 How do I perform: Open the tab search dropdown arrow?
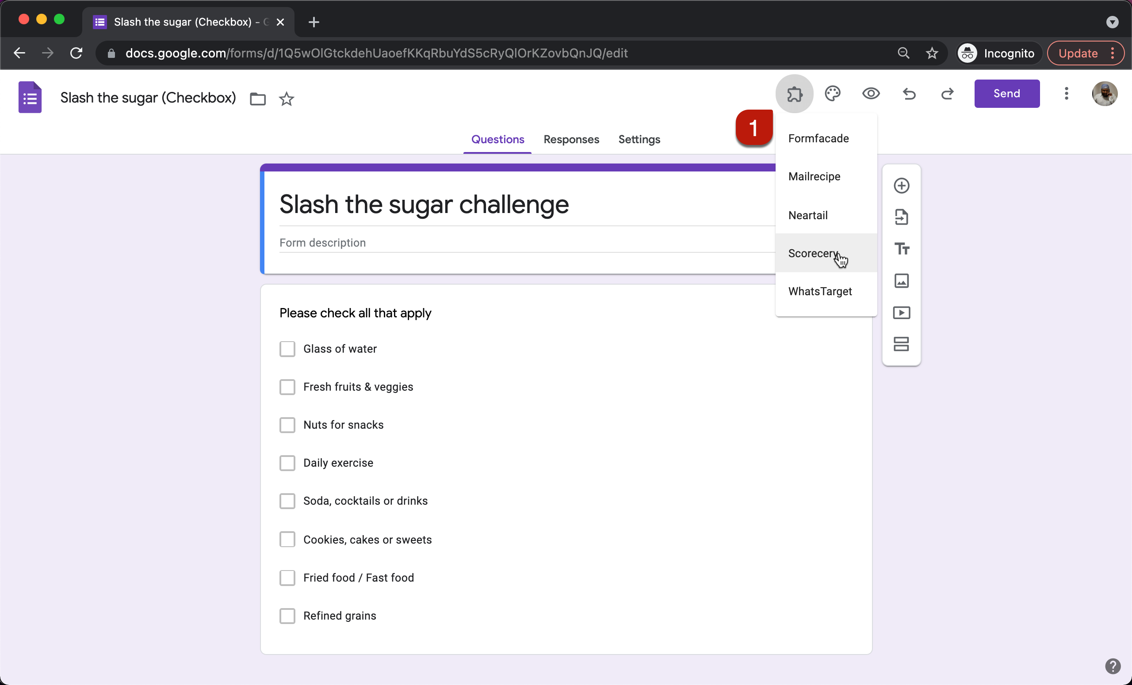[x=1112, y=22]
